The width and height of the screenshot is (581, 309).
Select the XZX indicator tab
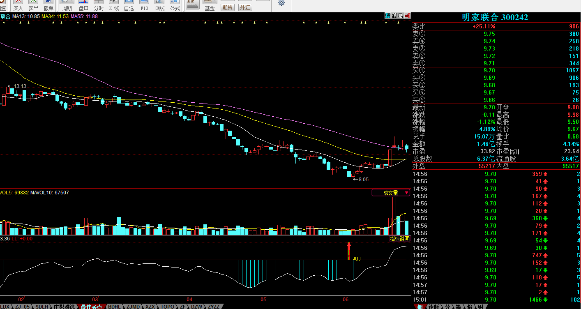tap(150, 307)
